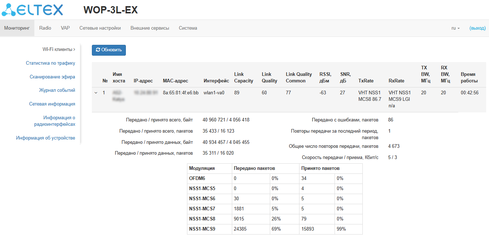The height and width of the screenshot is (236, 489).
Task: Click the IP-адрес column header
Action: pyautogui.click(x=143, y=81)
